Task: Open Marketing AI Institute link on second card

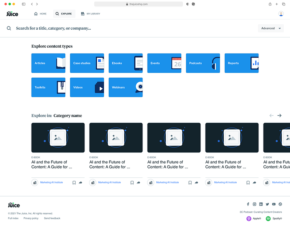Action: [x=109, y=183]
